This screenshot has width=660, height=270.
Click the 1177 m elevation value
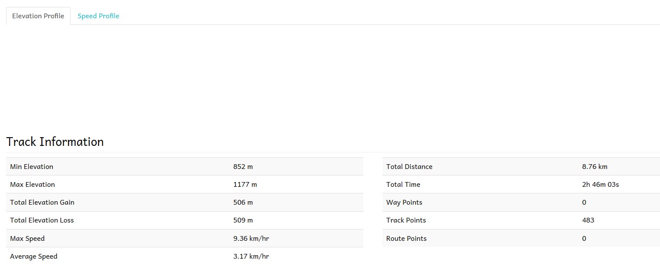245,185
